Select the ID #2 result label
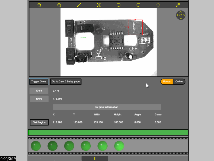Viewport: 214px width, 161px height. (39, 99)
